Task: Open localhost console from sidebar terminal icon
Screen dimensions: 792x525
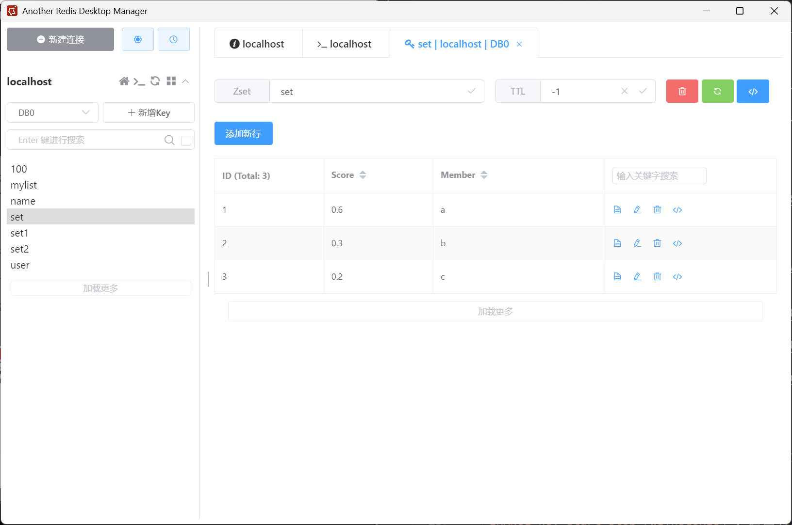Action: coord(139,81)
